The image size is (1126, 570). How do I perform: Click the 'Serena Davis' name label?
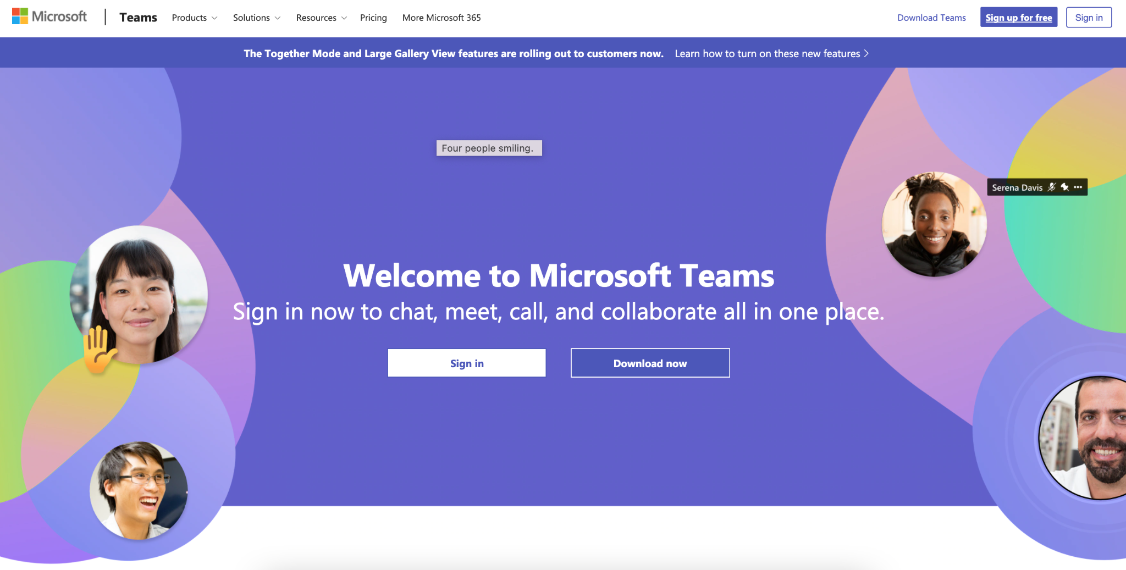(x=1017, y=187)
